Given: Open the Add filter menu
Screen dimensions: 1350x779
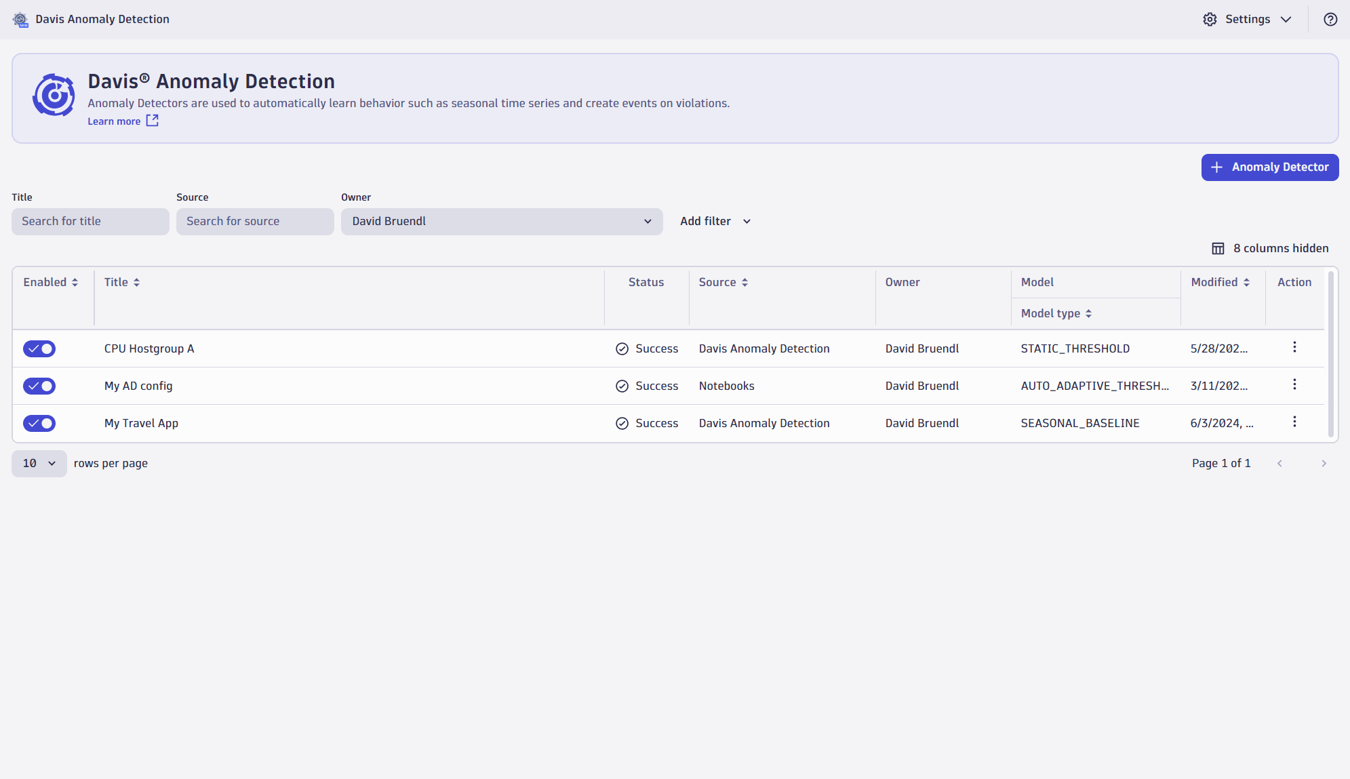Looking at the screenshot, I should pyautogui.click(x=715, y=222).
